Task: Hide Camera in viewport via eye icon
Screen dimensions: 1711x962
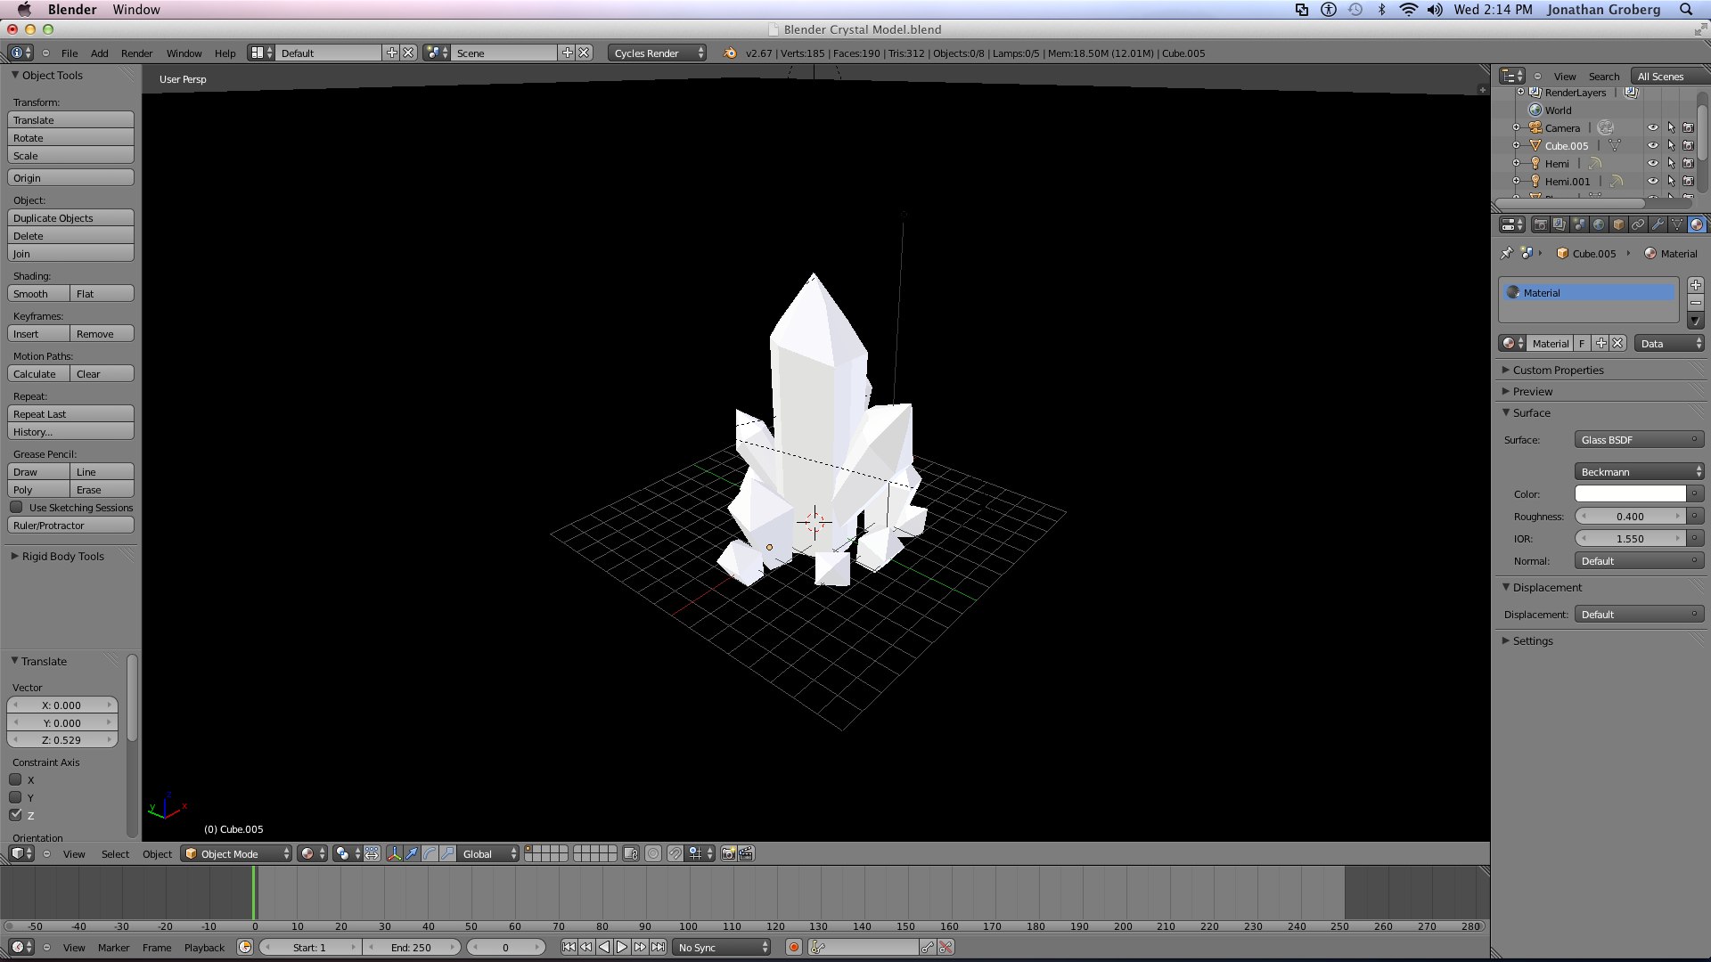Action: (x=1653, y=128)
